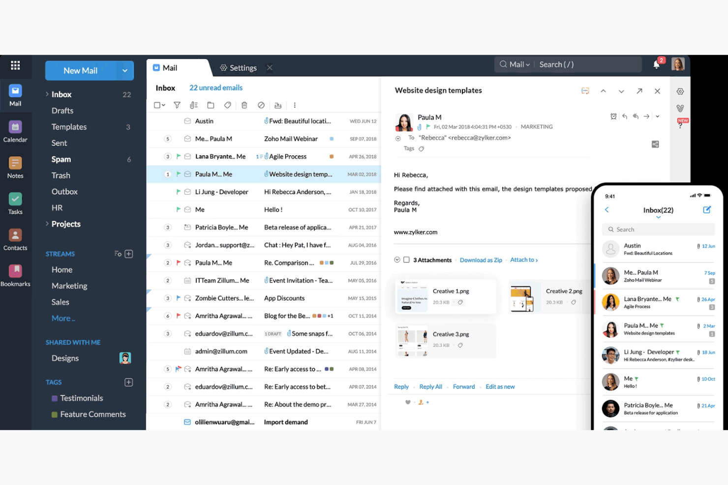
Task: Toggle flag on Zombie Cutters email row
Action: point(178,298)
